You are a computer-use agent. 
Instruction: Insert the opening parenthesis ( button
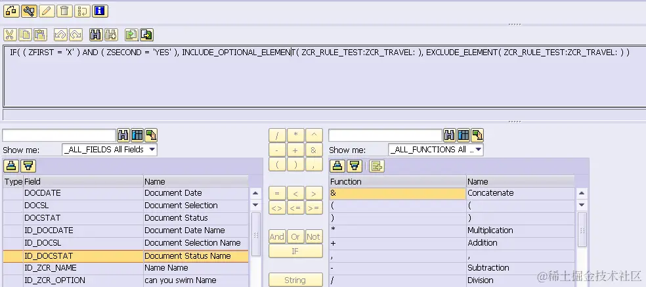tap(277, 165)
